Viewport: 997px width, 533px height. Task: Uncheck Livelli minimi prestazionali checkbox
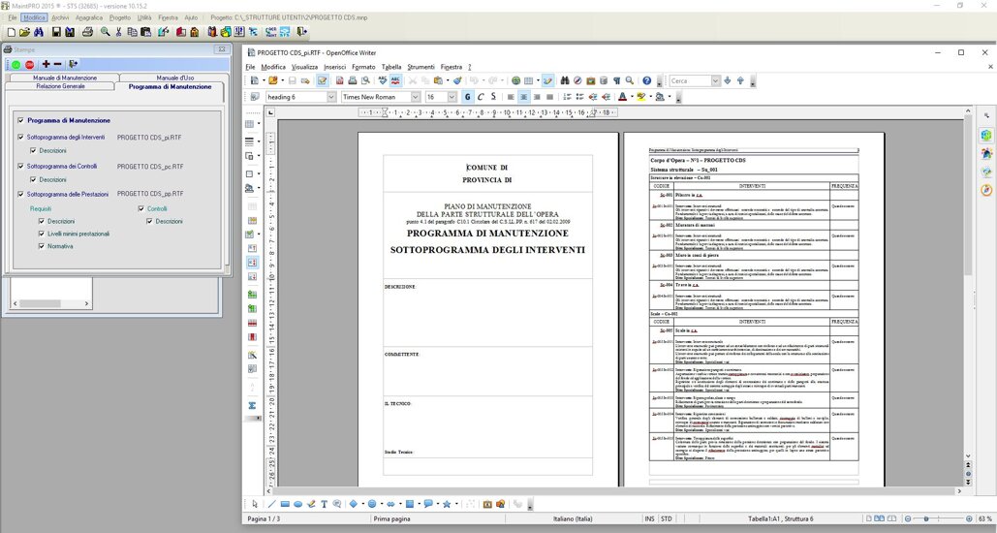(x=42, y=234)
